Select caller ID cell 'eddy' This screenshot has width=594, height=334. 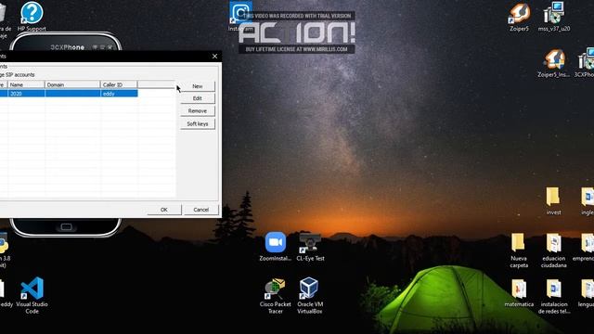point(119,94)
